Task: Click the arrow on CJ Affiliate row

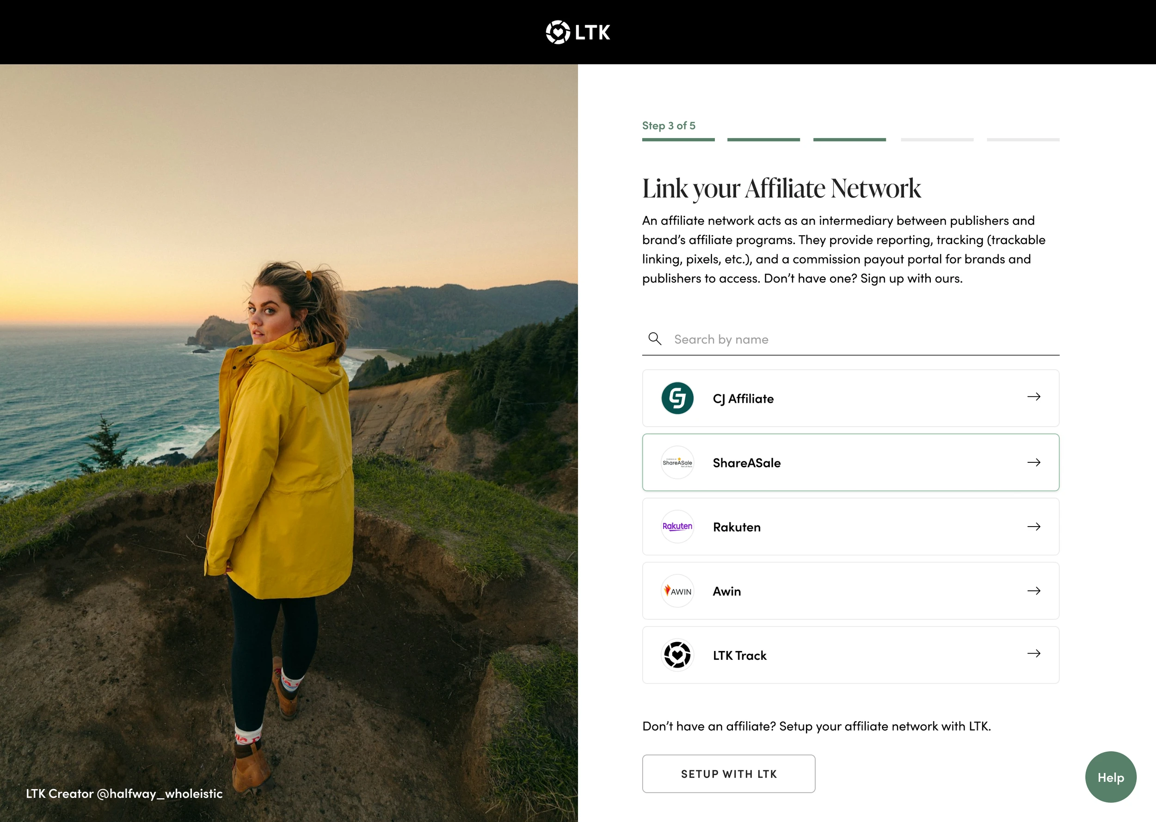Action: [x=1033, y=397]
